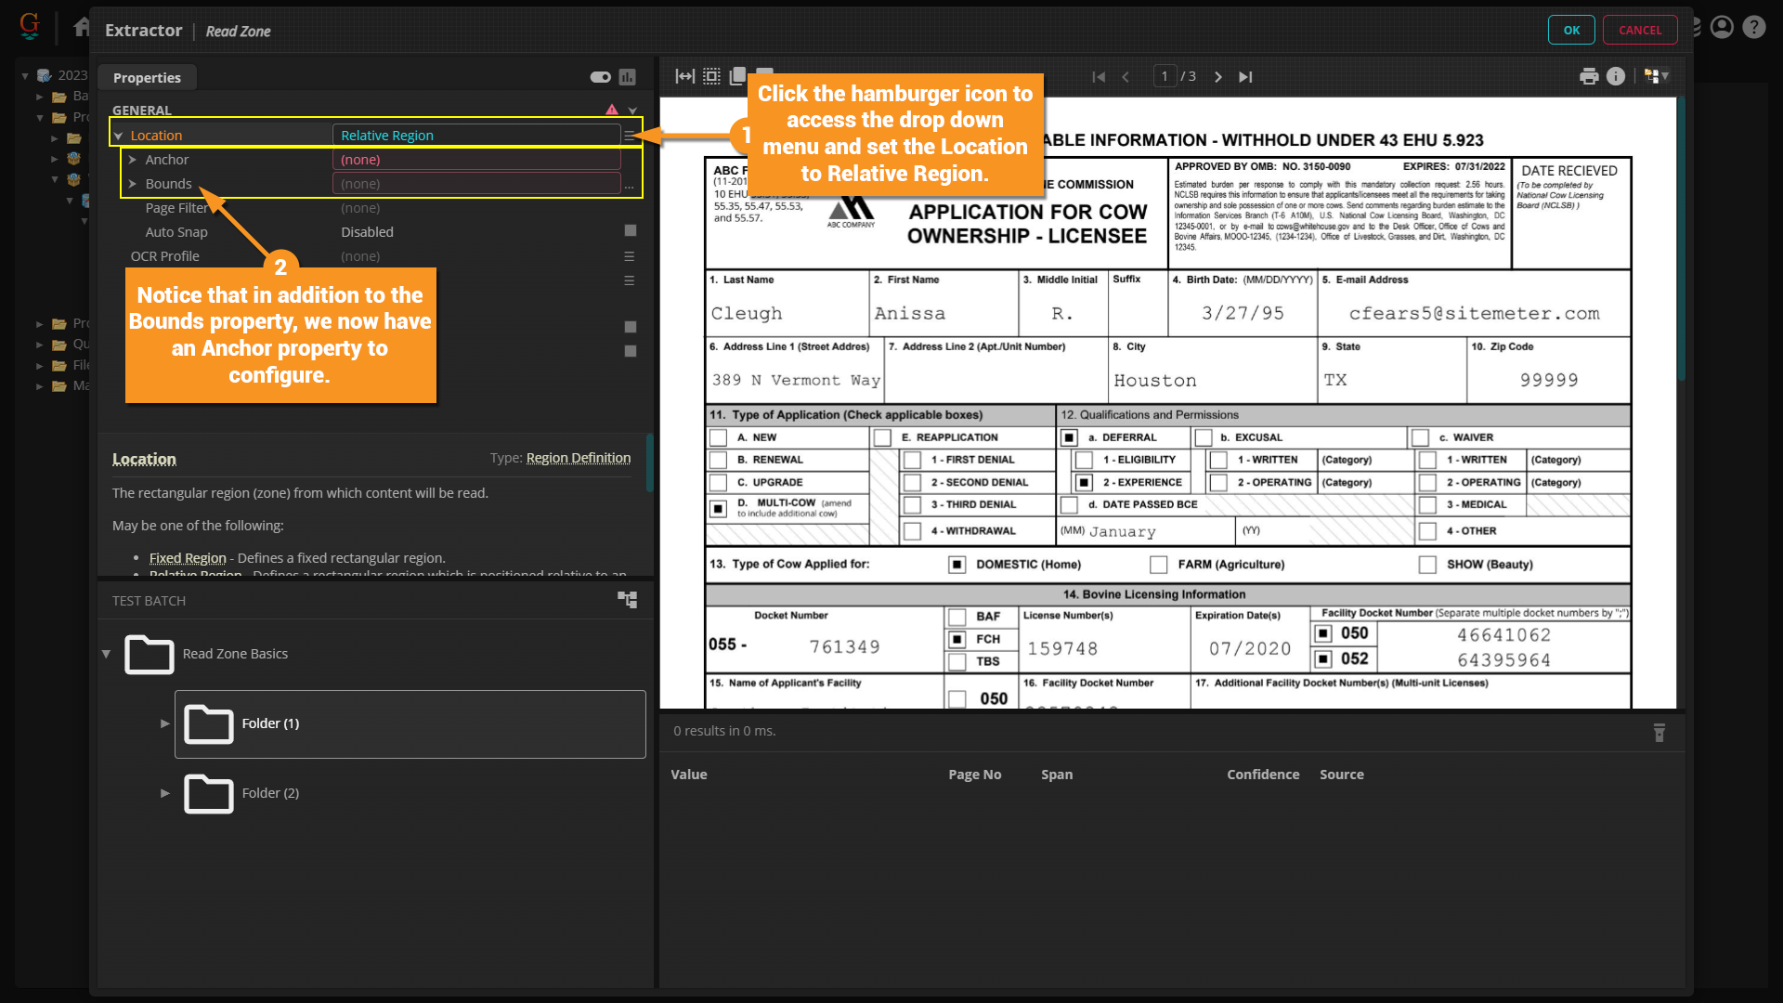Expand the Anchor property
The image size is (1783, 1003).
pos(133,160)
